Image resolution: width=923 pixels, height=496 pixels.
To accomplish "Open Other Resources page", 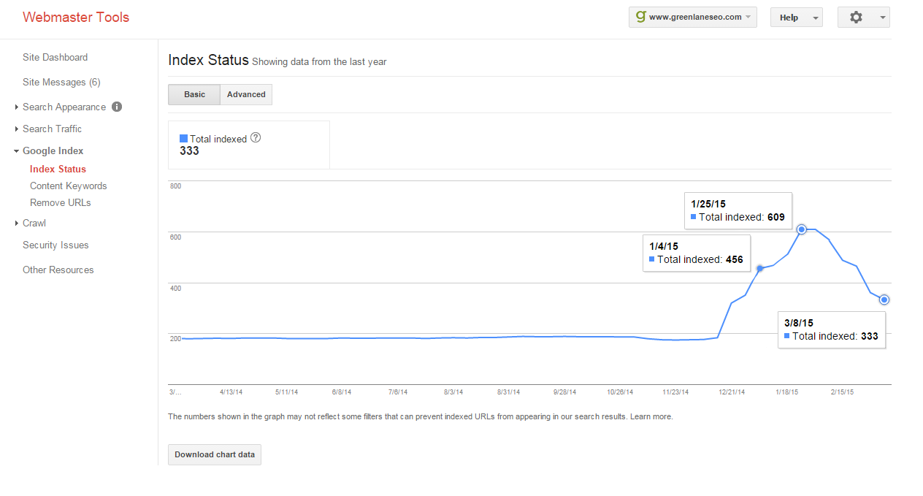I will tap(58, 270).
